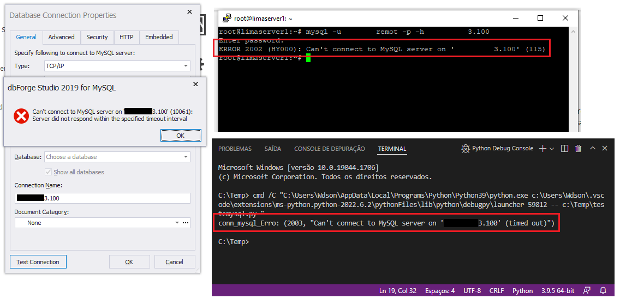Image resolution: width=620 pixels, height=305 pixels.
Task: Click Ln 19, Col 32 status item
Action: (398, 291)
